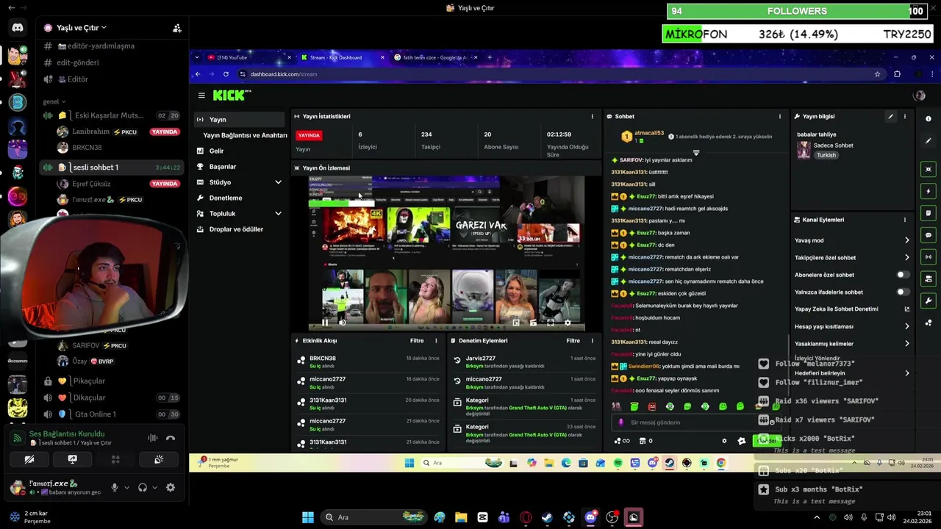Screen dimensions: 941x529
Task: Open Discord direct messages home icon
Action: (18, 28)
